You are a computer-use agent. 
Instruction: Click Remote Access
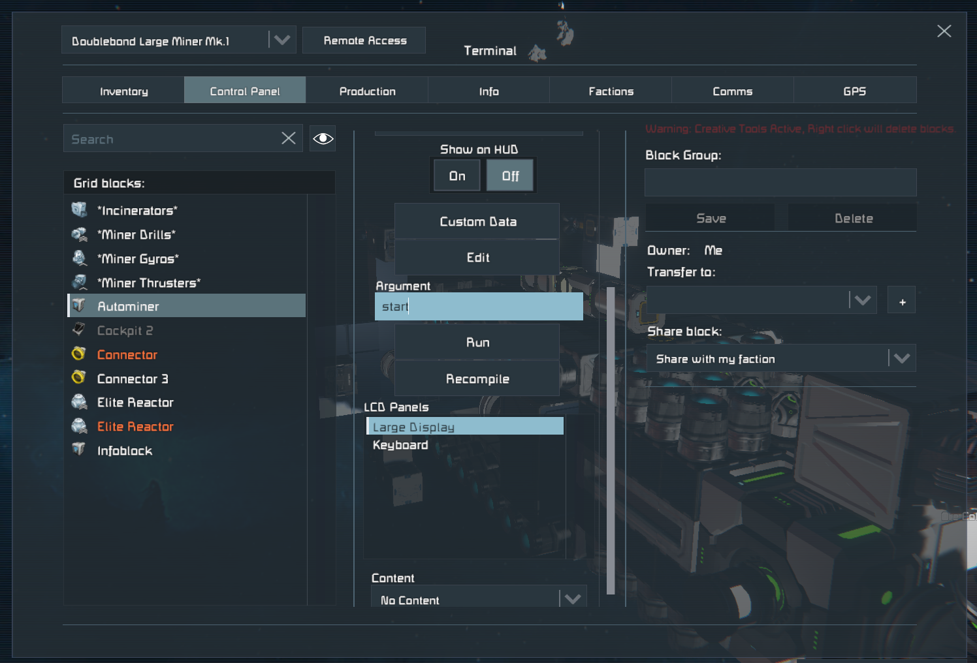364,40
